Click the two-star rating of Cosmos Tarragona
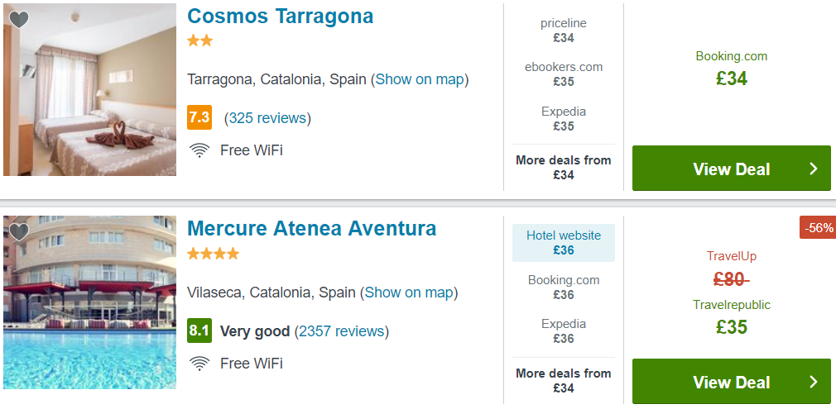The width and height of the screenshot is (836, 409). tap(200, 41)
